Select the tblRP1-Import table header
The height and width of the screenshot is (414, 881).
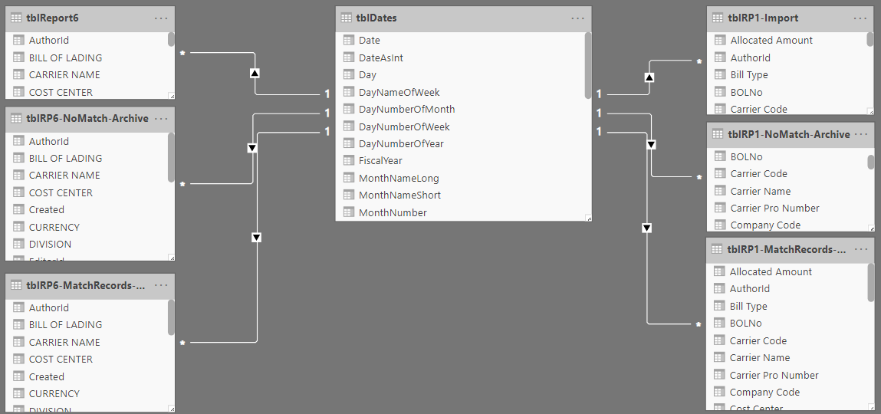point(791,18)
